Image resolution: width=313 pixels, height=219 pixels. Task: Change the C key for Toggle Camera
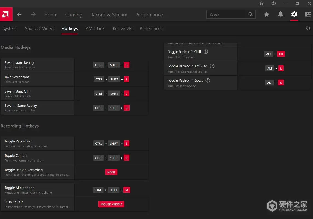(x=126, y=158)
